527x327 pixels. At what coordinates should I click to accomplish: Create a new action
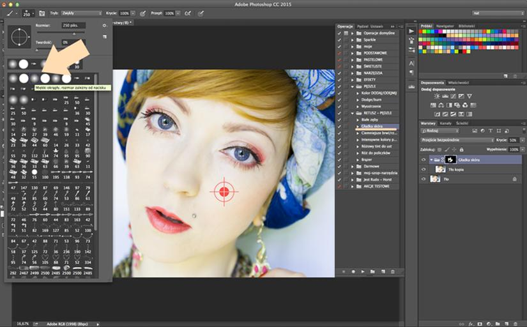tap(383, 271)
